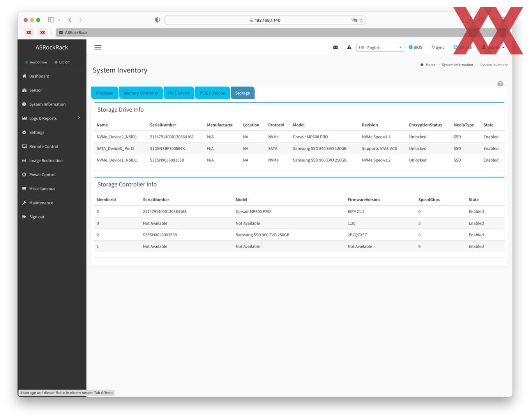Switch to the Memory Controller tab
Viewport: 530px width, 420px height.
141,93
